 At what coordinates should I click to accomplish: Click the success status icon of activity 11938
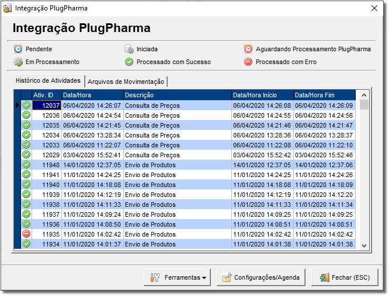26,204
